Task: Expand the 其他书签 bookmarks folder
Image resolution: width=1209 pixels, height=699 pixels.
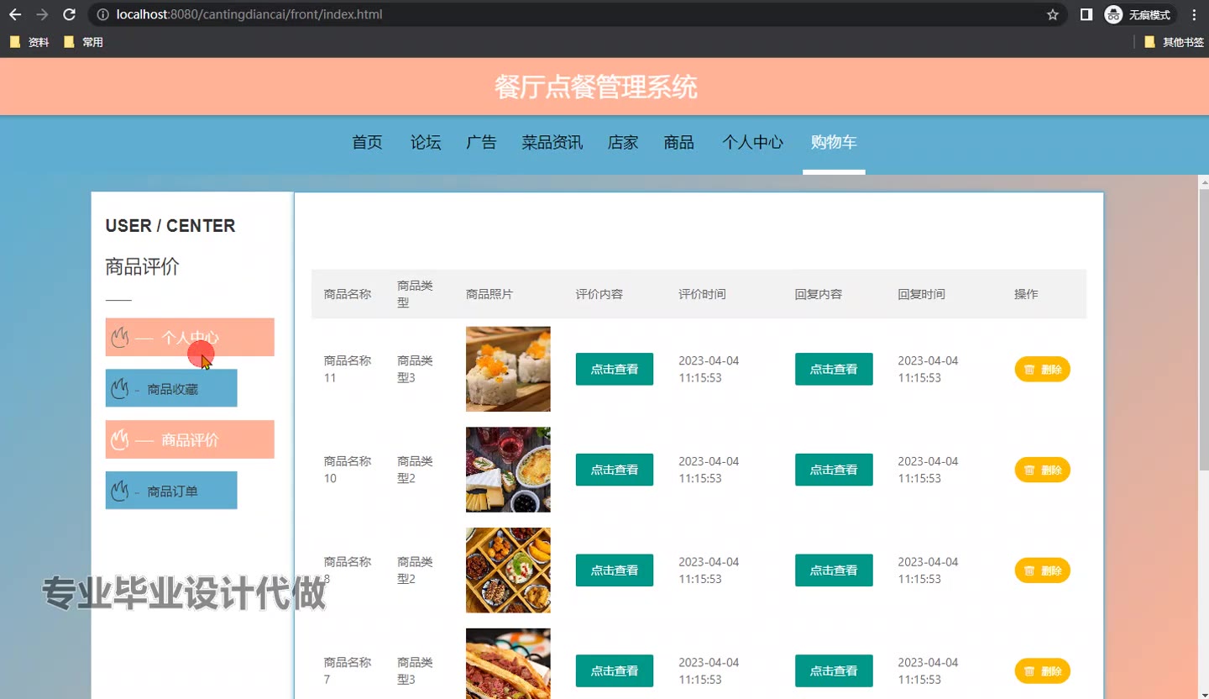Action: 1174,42
